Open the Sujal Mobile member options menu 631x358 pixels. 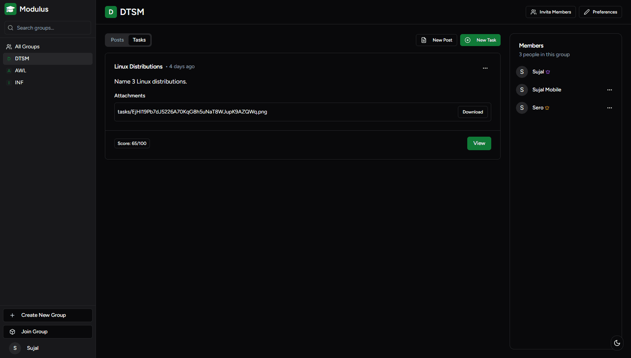click(x=610, y=90)
